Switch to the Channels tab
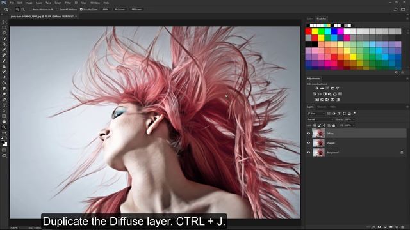410x230 pixels. coord(322,107)
